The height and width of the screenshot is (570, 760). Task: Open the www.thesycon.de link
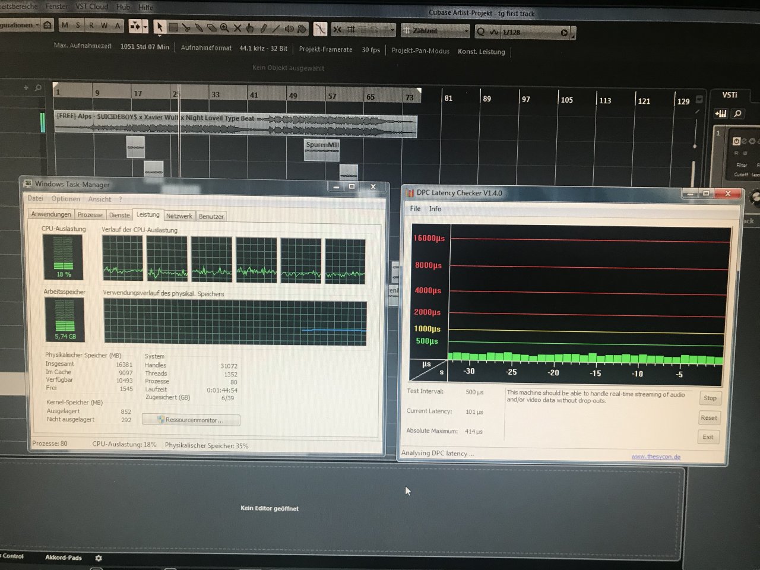[656, 457]
